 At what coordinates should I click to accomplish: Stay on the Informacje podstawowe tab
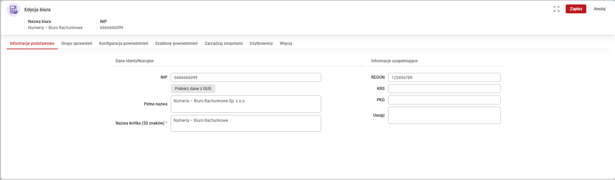click(32, 43)
